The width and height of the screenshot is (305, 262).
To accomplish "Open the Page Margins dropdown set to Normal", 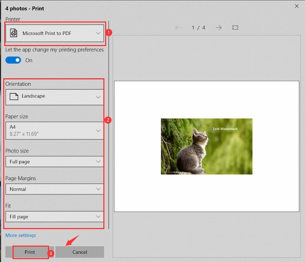I will pyautogui.click(x=54, y=189).
